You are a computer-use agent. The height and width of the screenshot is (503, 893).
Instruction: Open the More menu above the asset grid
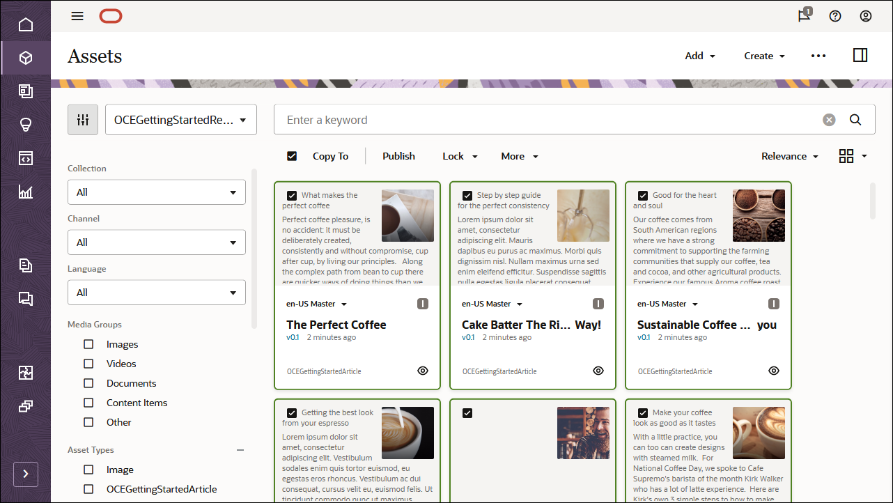pos(519,156)
